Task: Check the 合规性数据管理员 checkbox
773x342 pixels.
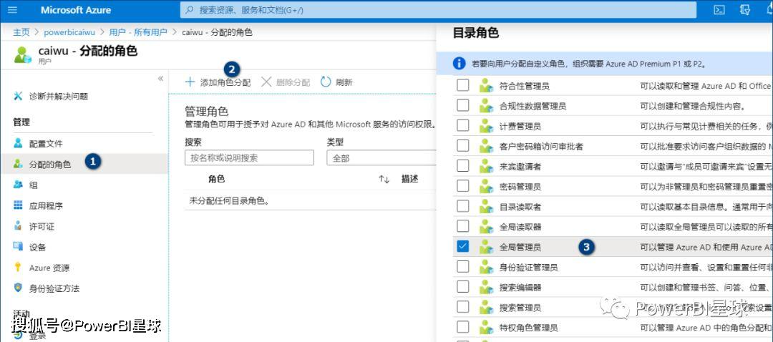Action: click(463, 105)
